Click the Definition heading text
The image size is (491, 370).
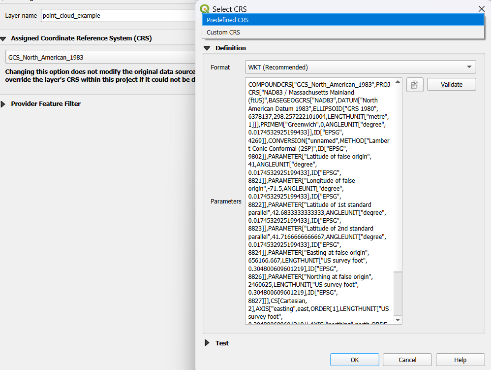tap(230, 48)
